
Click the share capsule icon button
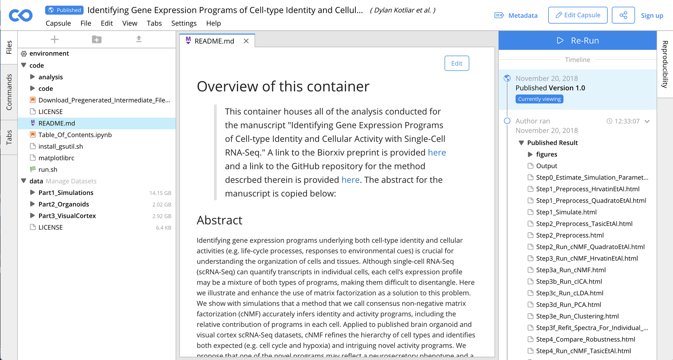click(623, 15)
